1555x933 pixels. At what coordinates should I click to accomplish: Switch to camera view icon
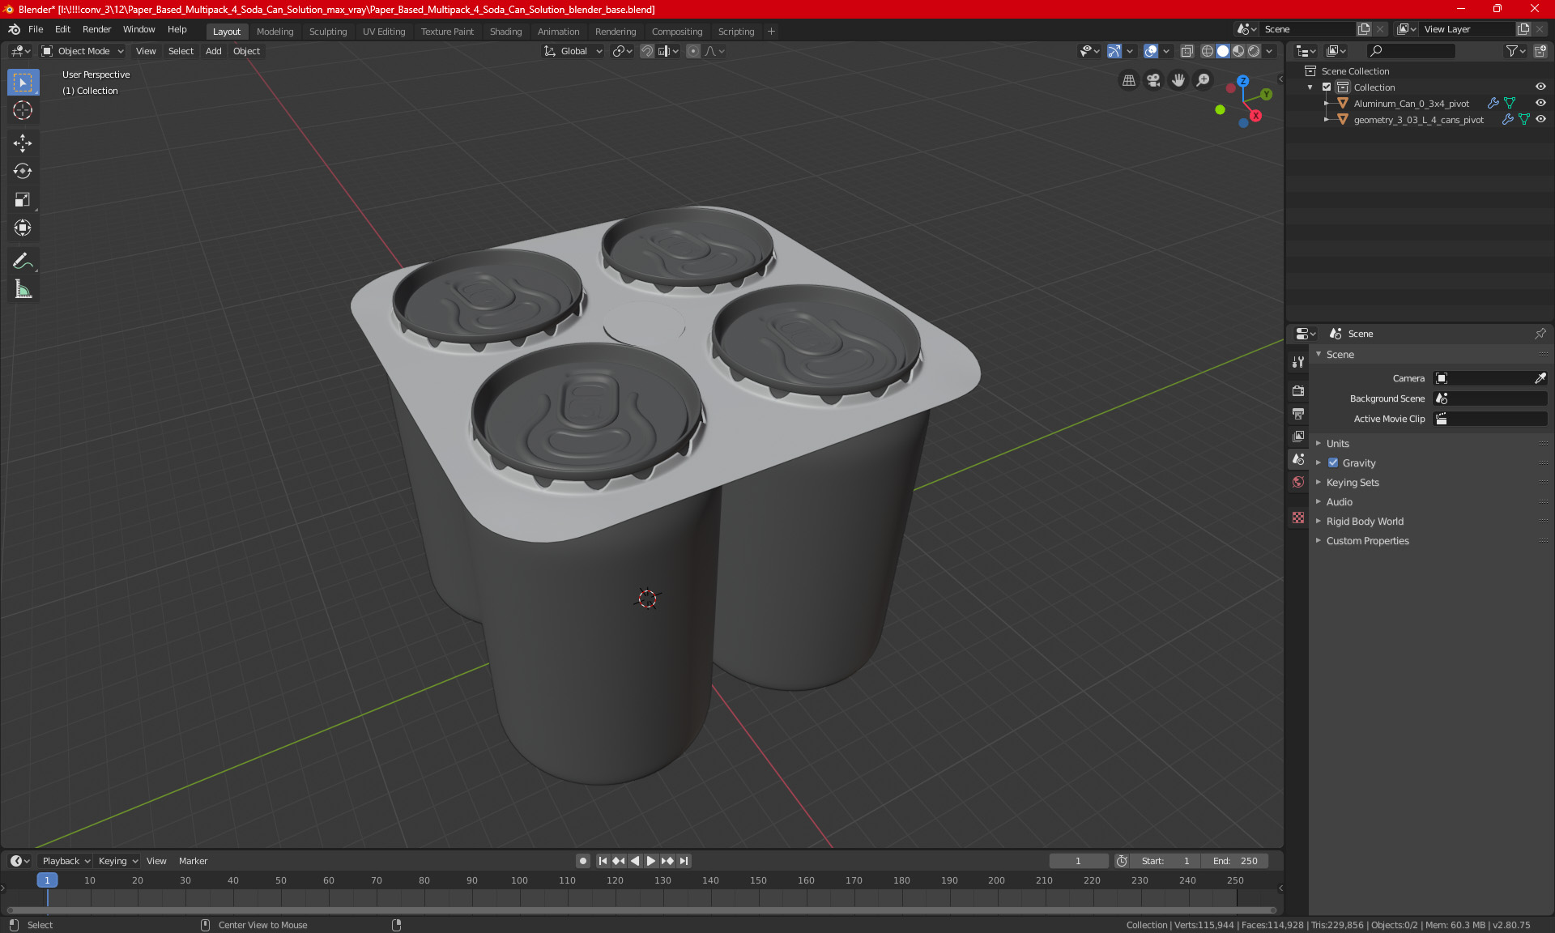point(1153,80)
